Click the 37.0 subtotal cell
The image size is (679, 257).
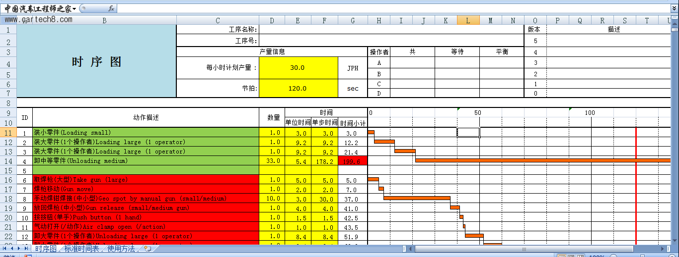353,199
